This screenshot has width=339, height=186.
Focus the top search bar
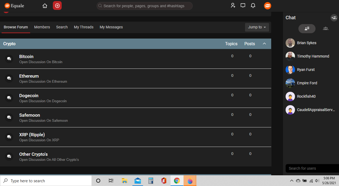[x=144, y=6]
